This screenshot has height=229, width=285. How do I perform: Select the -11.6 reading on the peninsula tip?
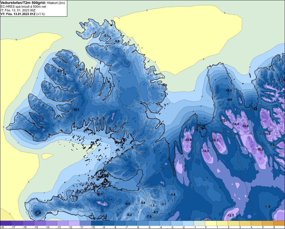click(38, 213)
